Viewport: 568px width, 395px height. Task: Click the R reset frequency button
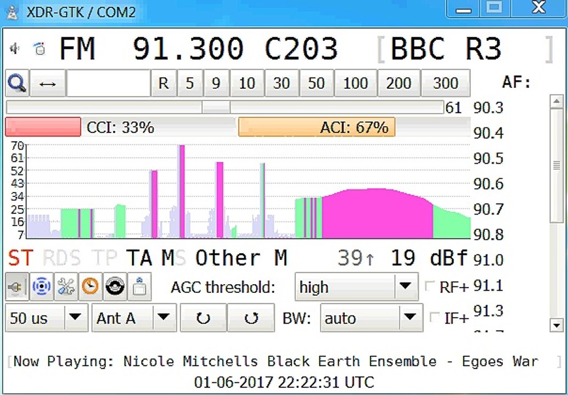coord(164,83)
